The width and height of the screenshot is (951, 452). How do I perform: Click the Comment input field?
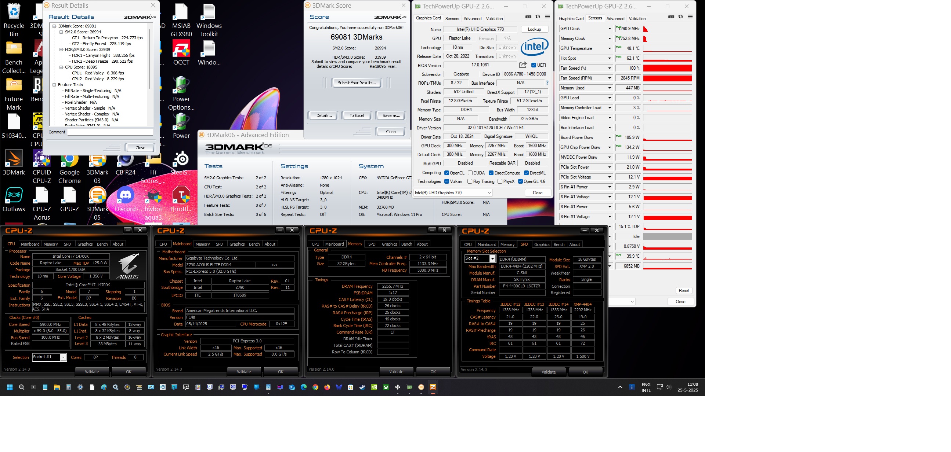(111, 132)
